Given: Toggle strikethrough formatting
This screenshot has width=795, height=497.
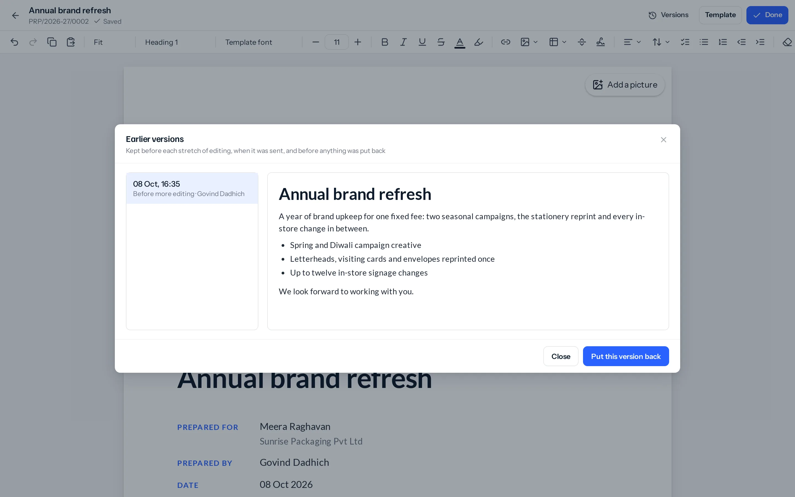Looking at the screenshot, I should click(441, 42).
